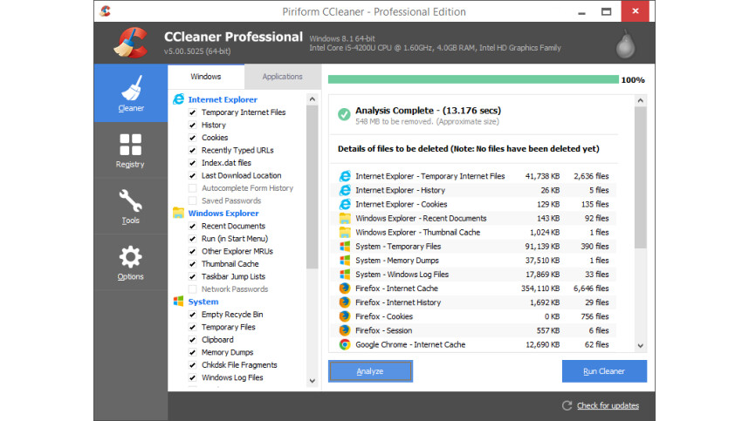Click the 'Other Explorer MRUs' option label

coord(237,251)
